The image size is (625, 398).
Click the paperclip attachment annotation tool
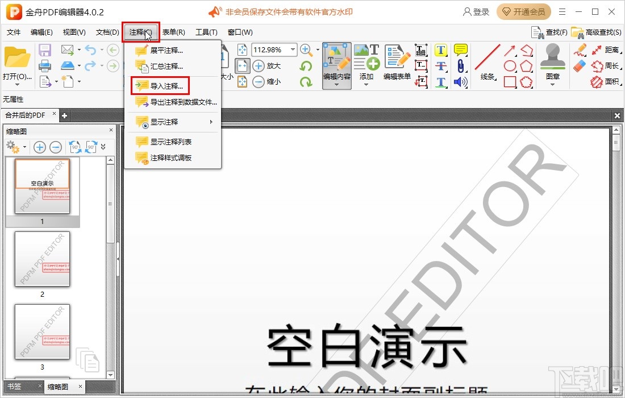[x=461, y=66]
